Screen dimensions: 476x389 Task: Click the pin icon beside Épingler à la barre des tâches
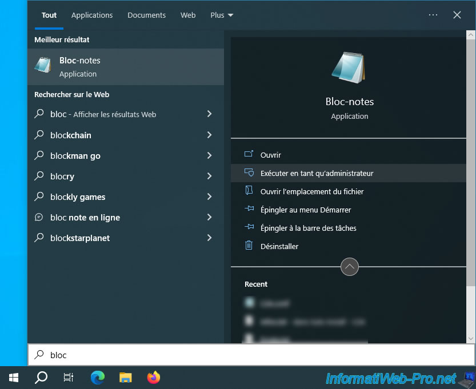tap(249, 227)
